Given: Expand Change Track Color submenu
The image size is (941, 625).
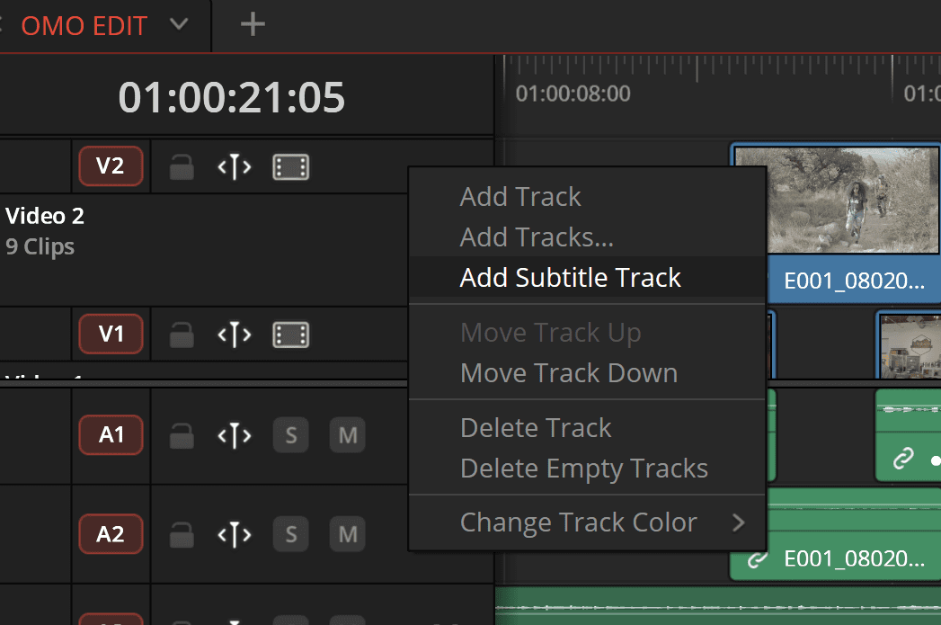Looking at the screenshot, I should [587, 522].
